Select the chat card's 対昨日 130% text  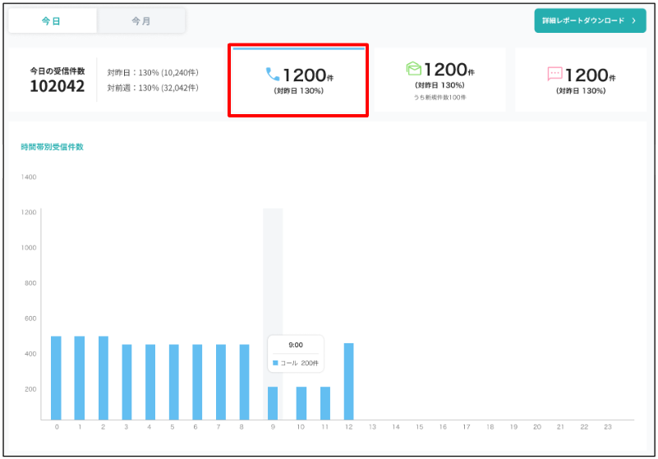click(x=580, y=90)
